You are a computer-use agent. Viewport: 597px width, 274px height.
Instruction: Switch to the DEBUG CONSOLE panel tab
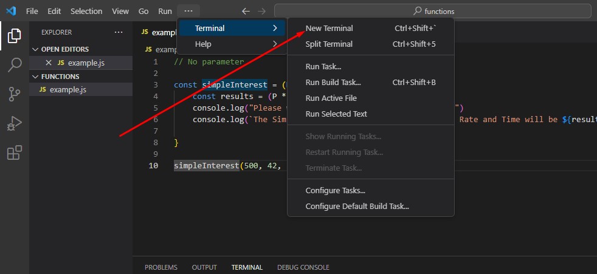pos(303,267)
